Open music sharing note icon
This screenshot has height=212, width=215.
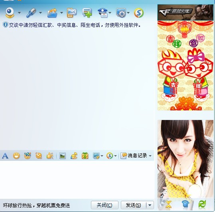click(x=74, y=156)
